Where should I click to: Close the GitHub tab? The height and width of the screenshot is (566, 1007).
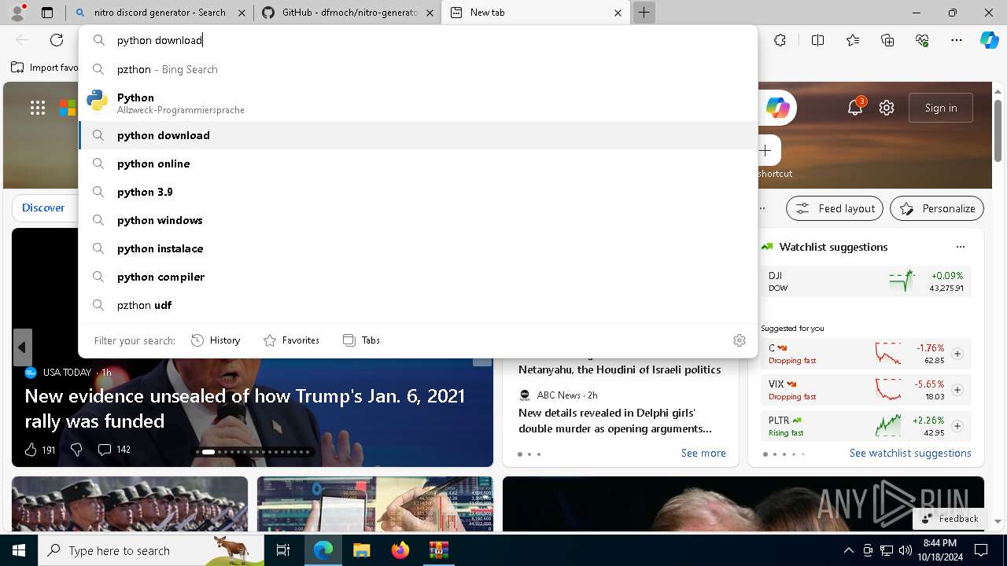tap(430, 13)
